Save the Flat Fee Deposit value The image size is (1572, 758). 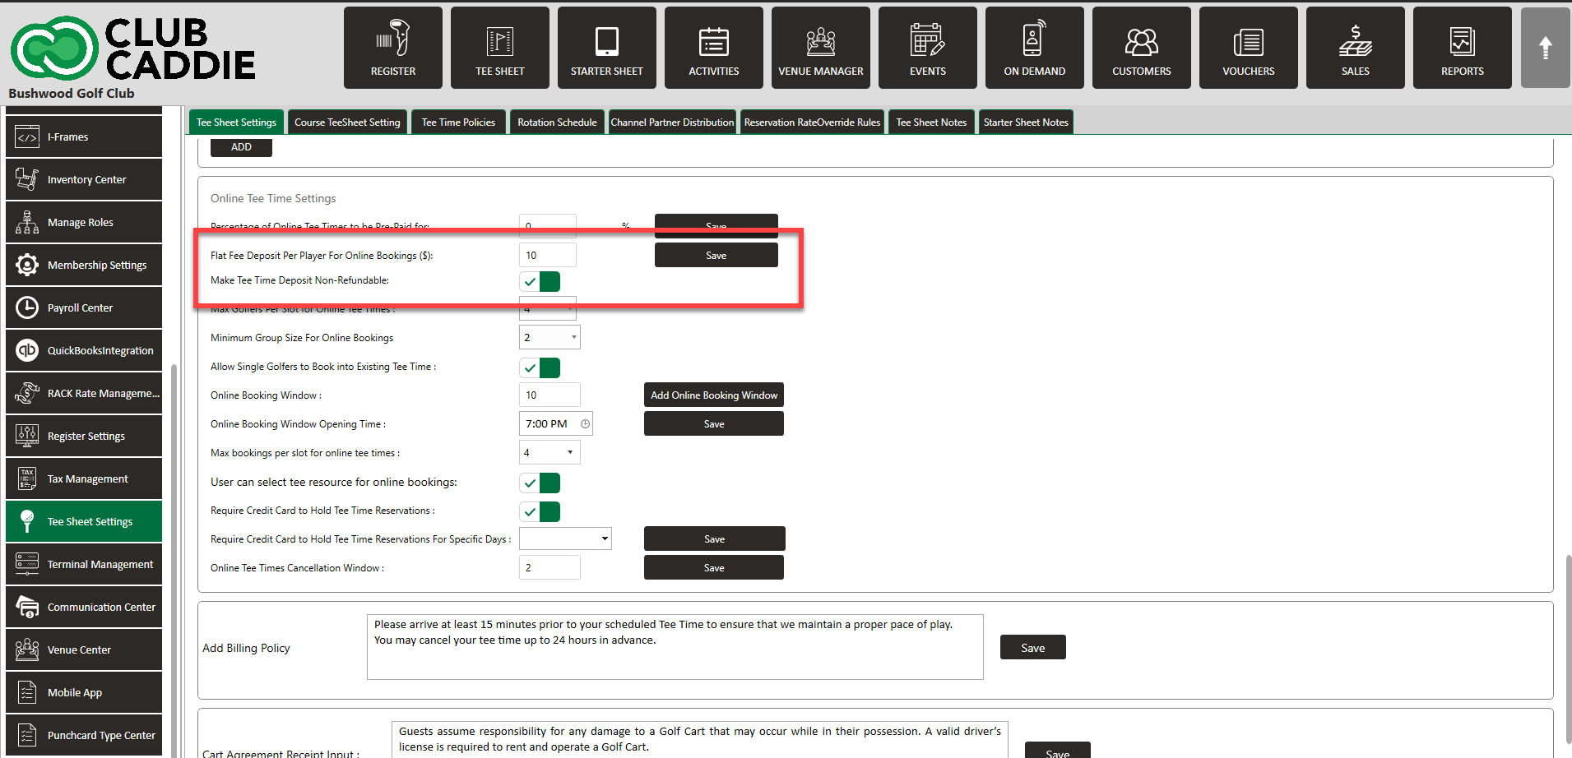pyautogui.click(x=716, y=255)
